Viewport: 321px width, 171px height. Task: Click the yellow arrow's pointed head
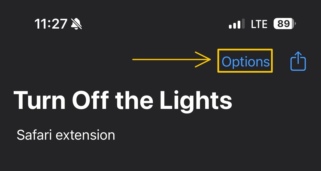(x=206, y=60)
